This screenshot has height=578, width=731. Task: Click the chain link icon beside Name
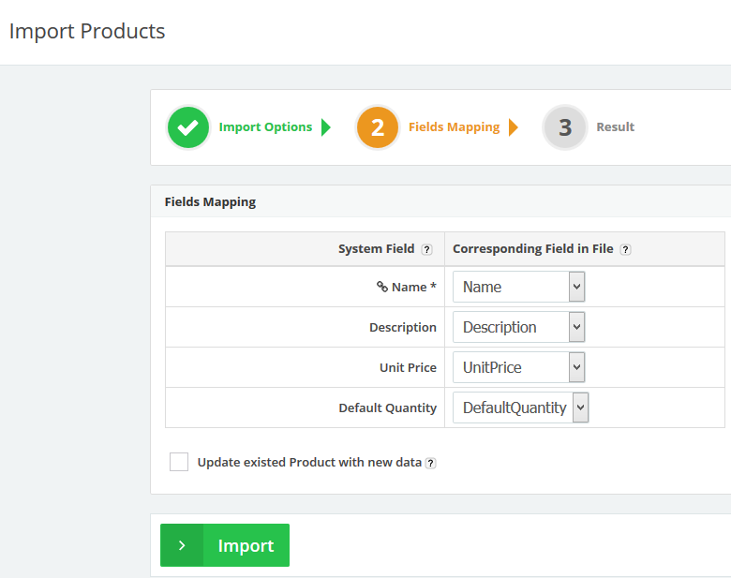(381, 288)
